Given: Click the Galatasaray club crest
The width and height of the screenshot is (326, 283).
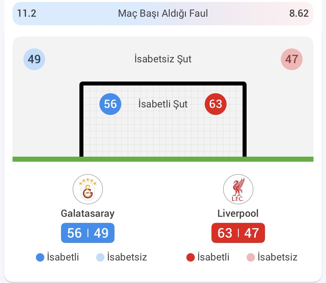Looking at the screenshot, I should click(88, 189).
